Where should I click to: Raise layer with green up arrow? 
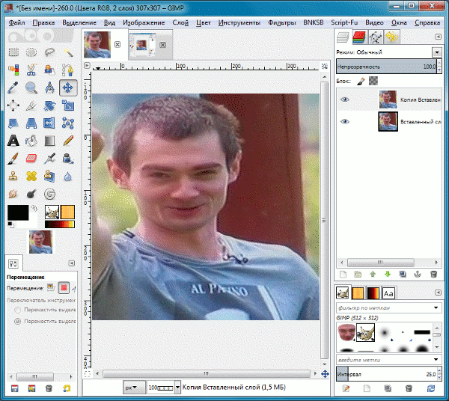[373, 275]
